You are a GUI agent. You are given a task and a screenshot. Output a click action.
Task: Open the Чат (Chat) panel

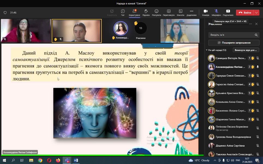123,12
